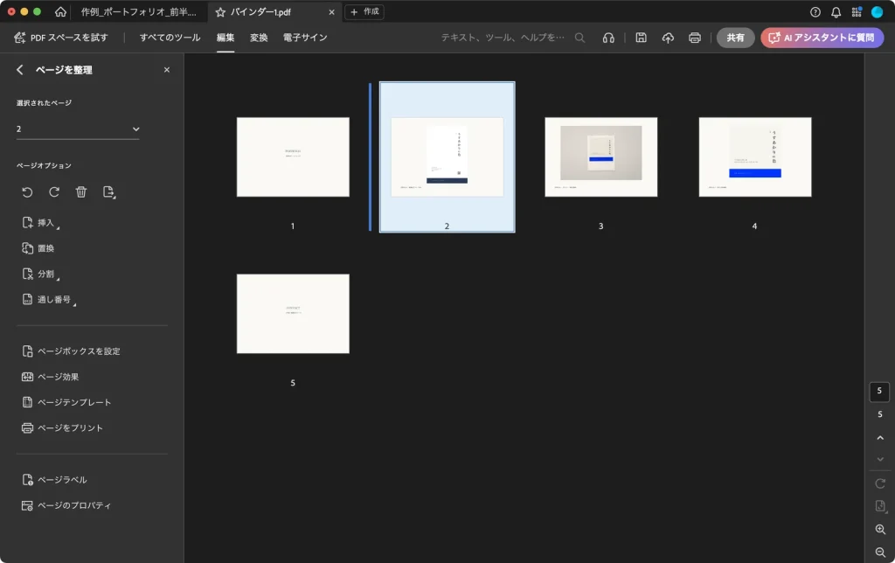The width and height of the screenshot is (895, 563).
Task: Expand the selected pages dropdown
Action: [x=78, y=129]
